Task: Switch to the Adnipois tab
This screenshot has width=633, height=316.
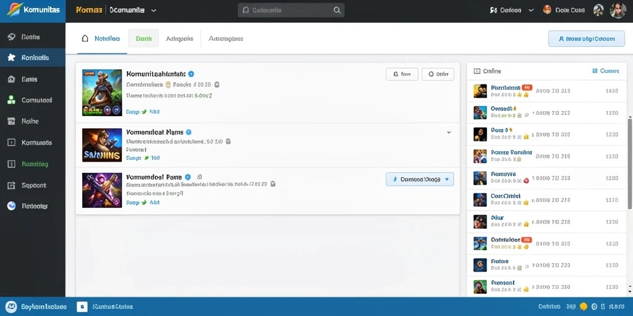Action: [180, 39]
